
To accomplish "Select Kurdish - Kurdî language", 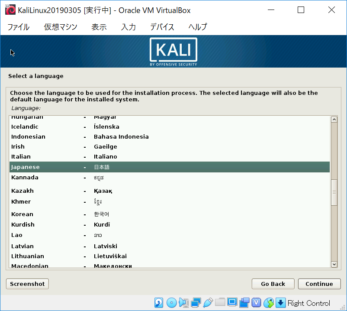I will 170,225.
